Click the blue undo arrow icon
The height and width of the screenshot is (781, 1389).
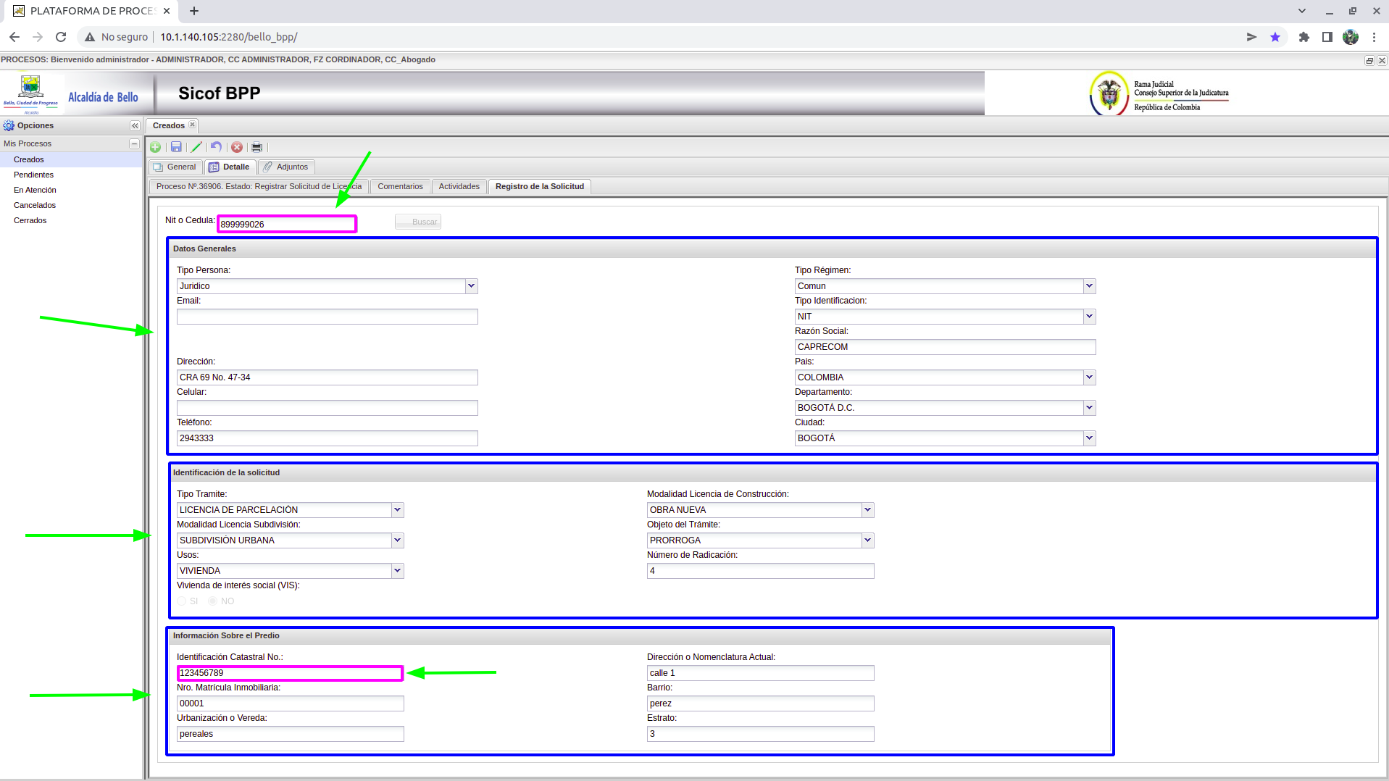(x=216, y=147)
